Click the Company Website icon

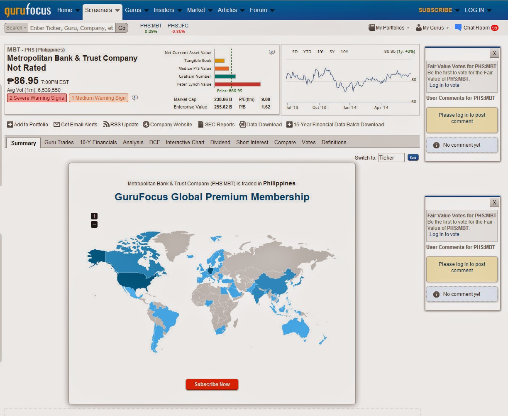146,124
